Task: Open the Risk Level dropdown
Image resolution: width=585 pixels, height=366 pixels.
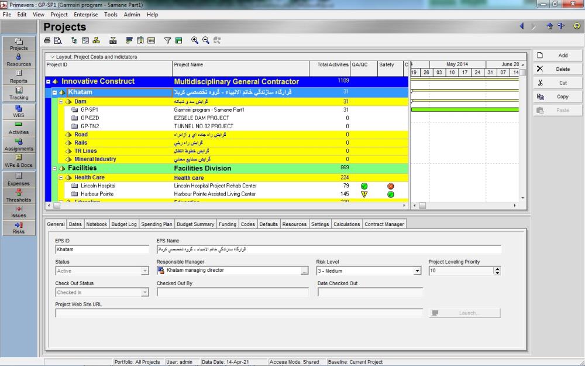Action: pos(417,271)
